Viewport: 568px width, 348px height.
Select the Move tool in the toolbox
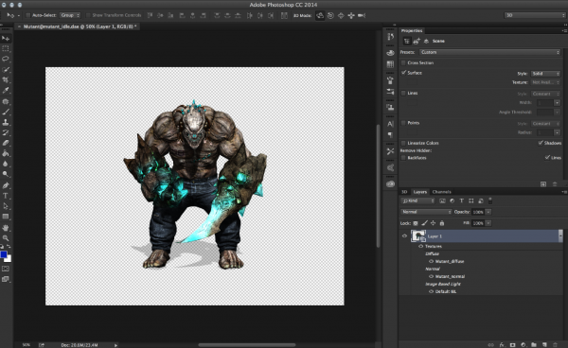coord(6,39)
